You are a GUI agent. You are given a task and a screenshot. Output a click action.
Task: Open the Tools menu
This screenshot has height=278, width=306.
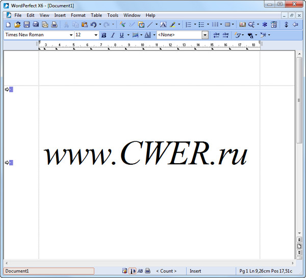[x=113, y=15]
